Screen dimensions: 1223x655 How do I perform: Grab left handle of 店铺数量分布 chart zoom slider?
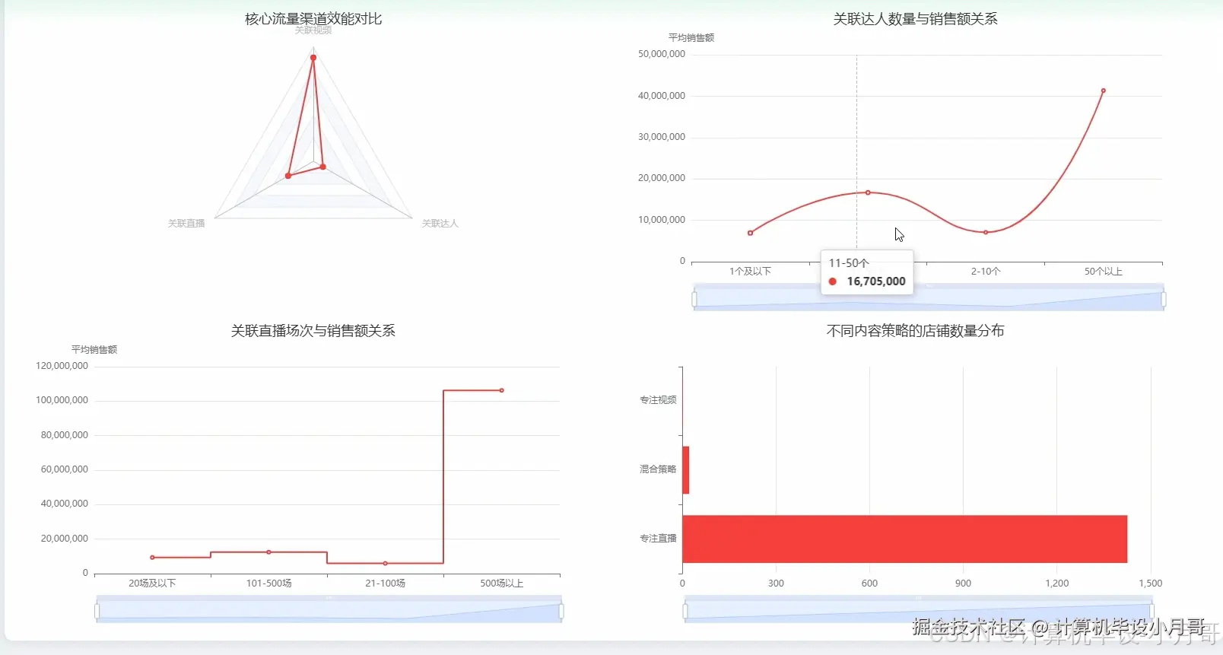click(685, 612)
